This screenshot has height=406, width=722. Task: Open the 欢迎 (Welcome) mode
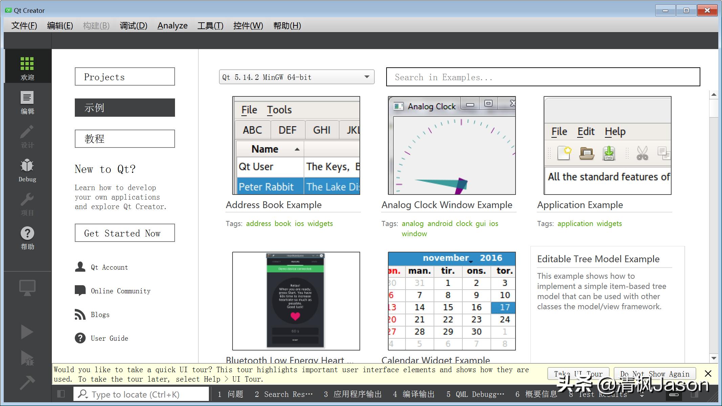click(27, 68)
